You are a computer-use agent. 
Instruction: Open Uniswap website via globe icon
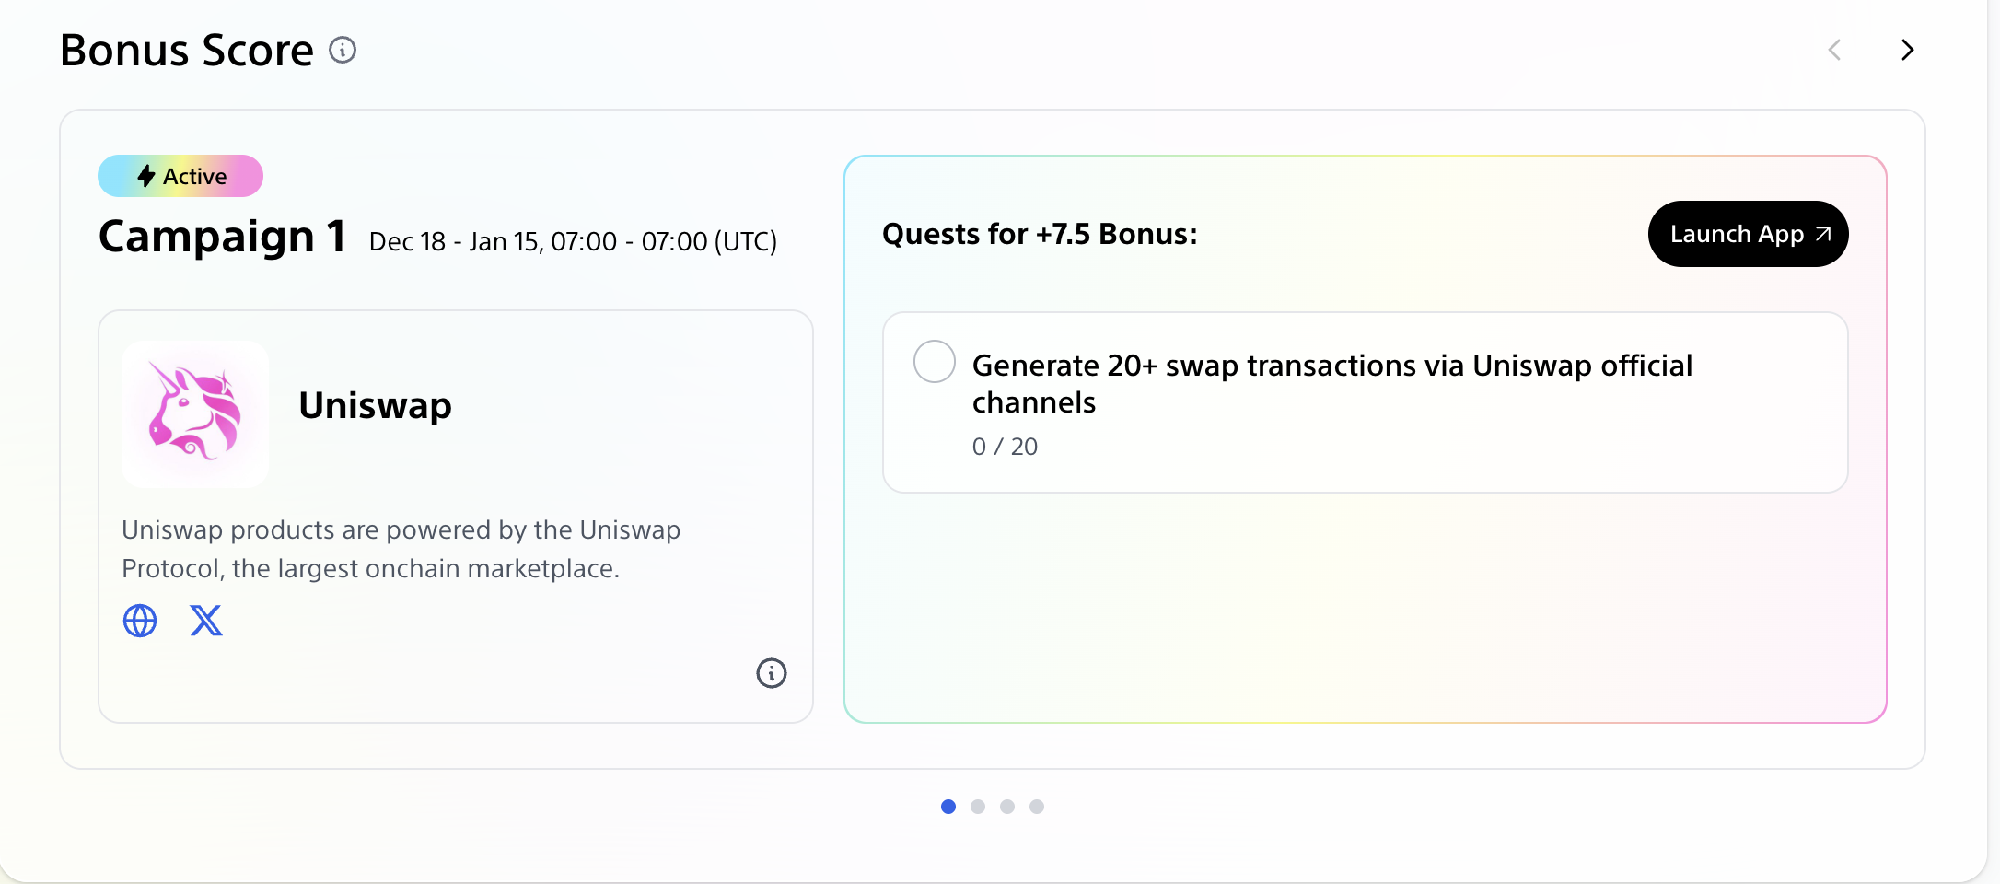(140, 621)
